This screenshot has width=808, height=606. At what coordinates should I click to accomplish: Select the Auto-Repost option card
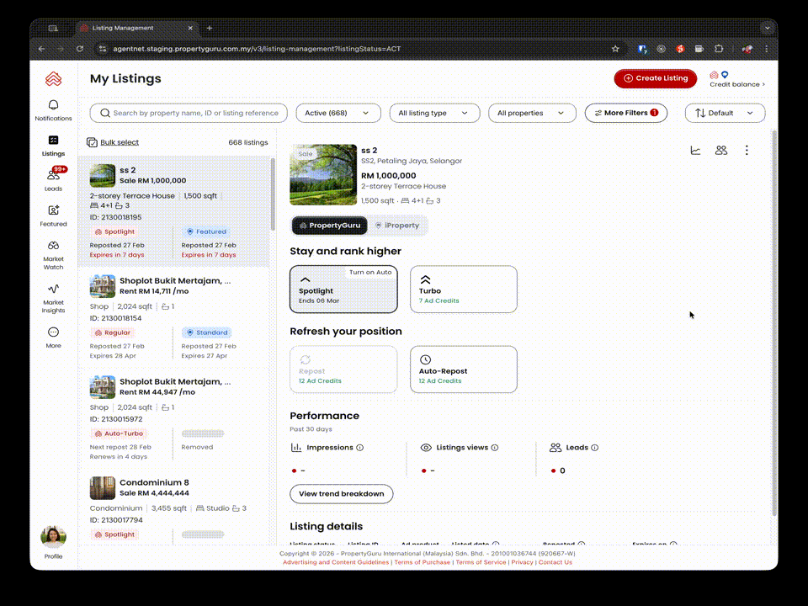463,369
